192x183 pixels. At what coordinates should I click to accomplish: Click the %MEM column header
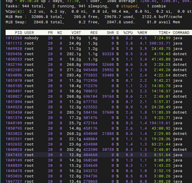[x=142, y=32]
